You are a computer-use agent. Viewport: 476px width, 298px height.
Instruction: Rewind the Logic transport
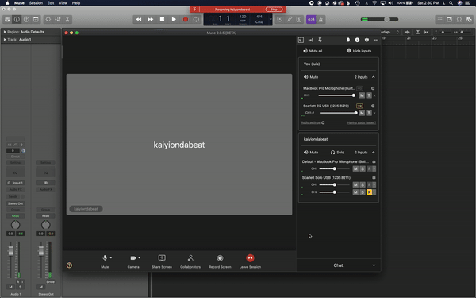pos(138,19)
